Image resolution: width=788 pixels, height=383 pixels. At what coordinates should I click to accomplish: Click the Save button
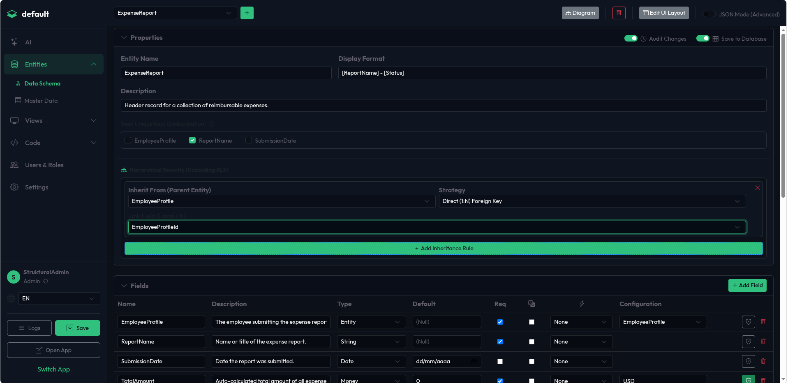click(78, 328)
